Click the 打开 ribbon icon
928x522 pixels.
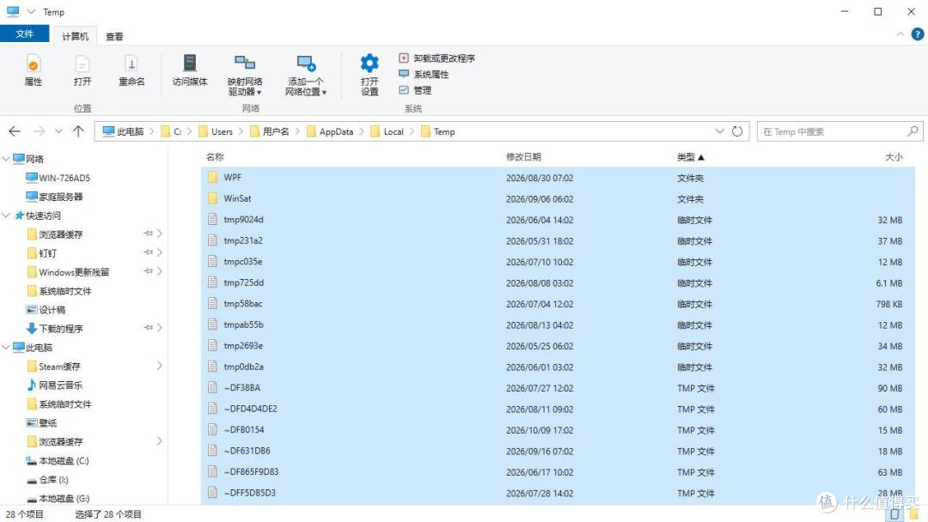point(82,70)
